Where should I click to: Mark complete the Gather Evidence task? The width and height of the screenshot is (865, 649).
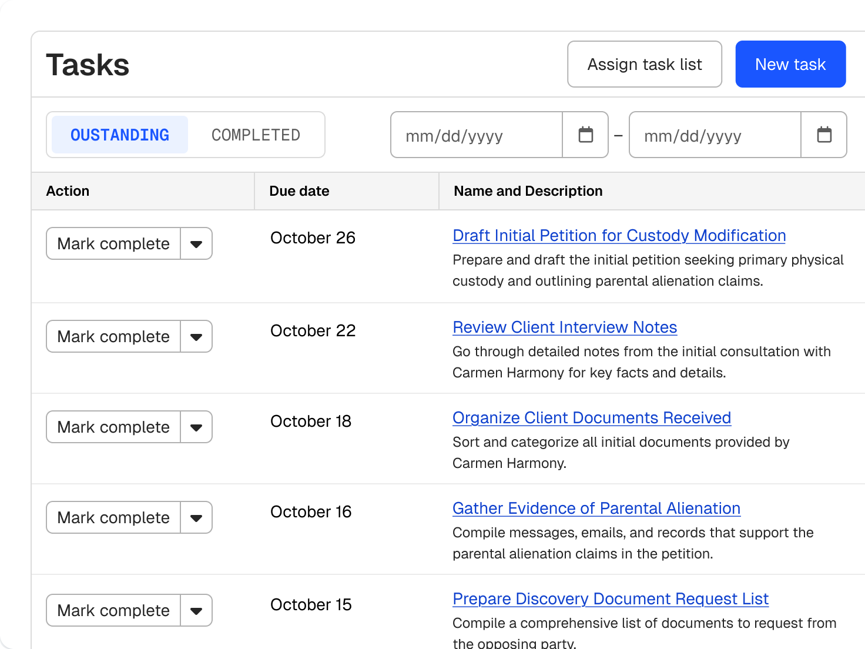(x=113, y=517)
